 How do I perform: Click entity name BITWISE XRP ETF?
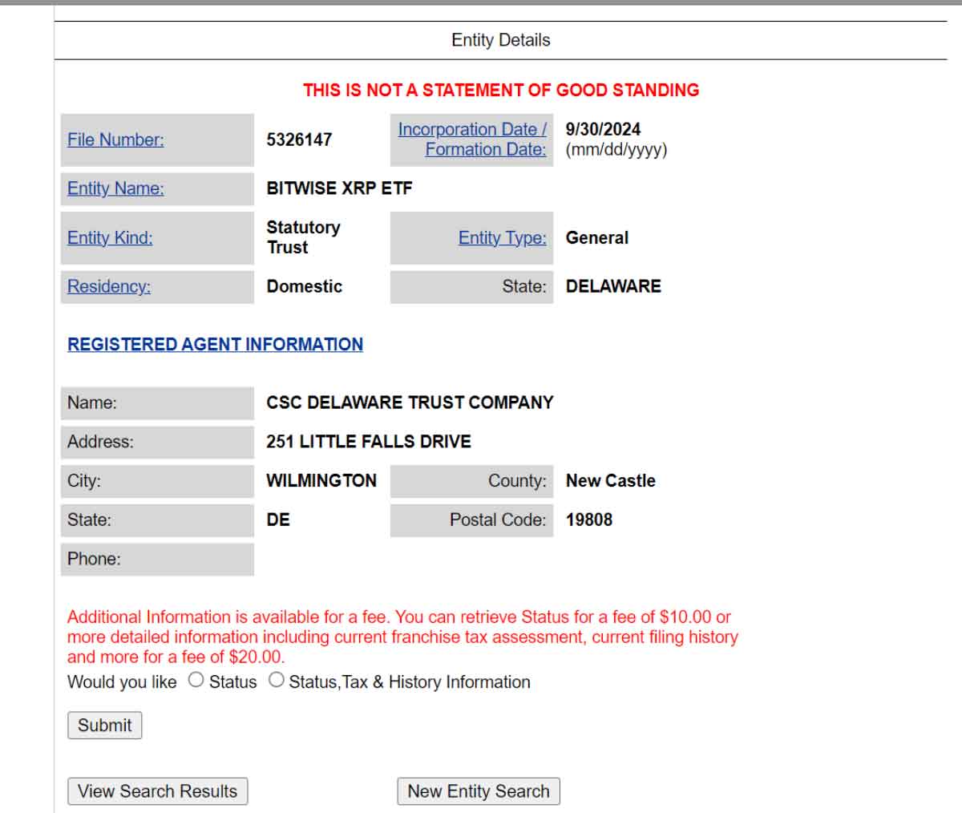(339, 188)
